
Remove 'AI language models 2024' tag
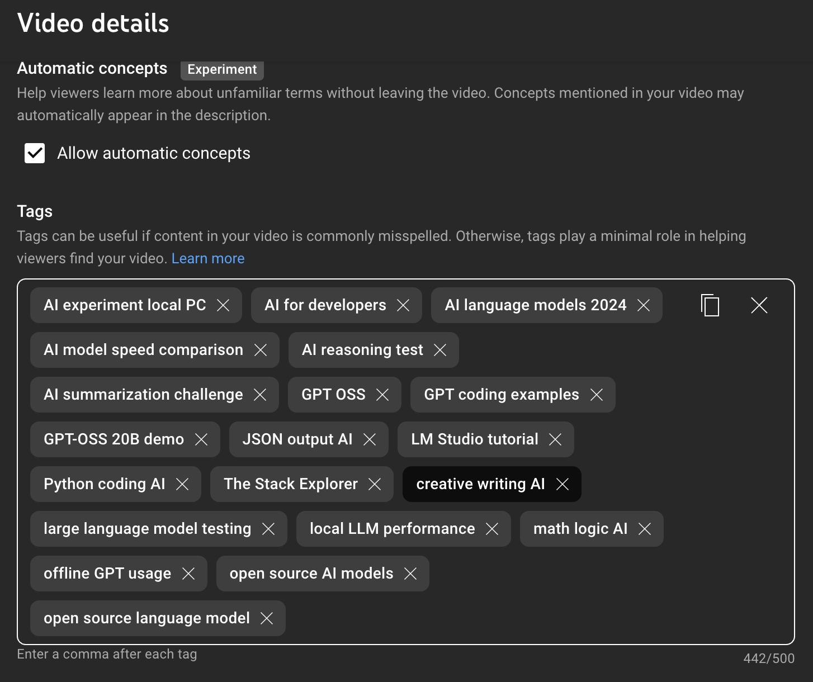coord(644,305)
